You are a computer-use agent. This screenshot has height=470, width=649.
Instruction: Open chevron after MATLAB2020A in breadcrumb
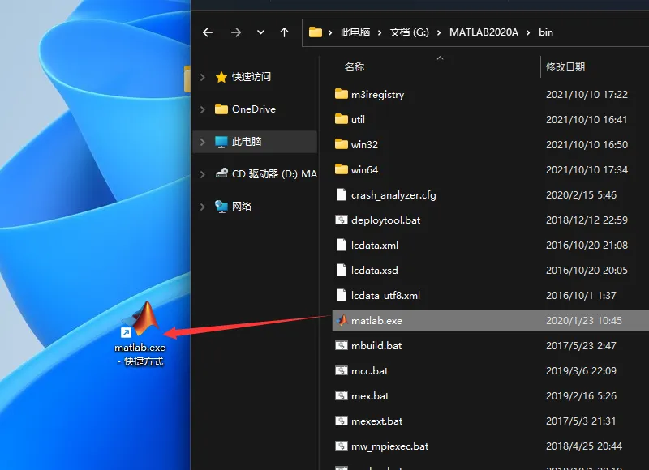coord(528,32)
